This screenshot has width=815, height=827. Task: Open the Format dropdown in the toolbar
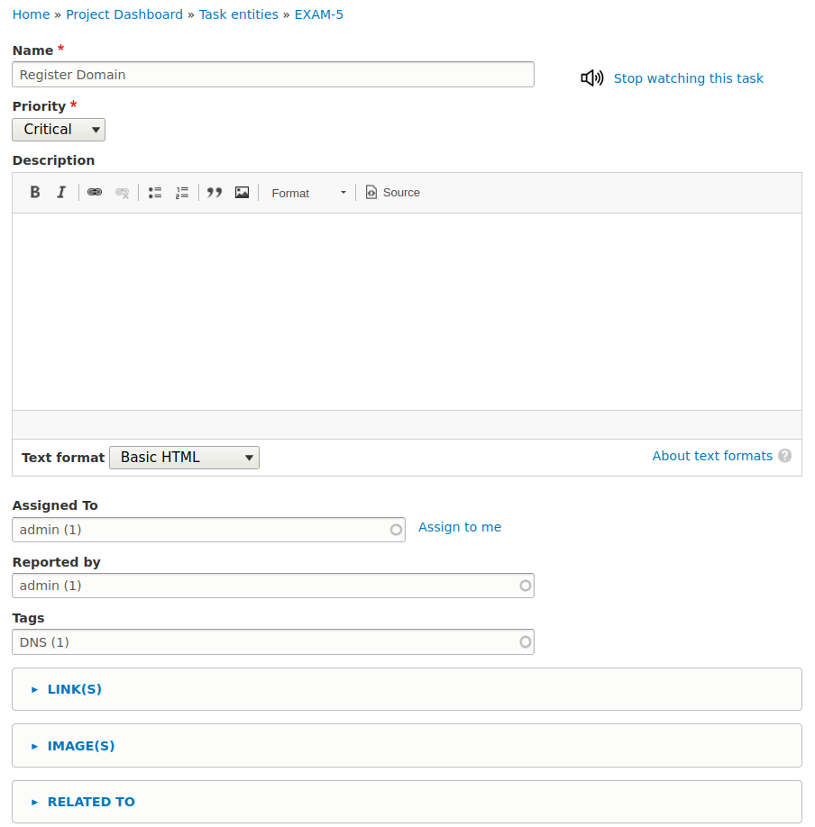[x=308, y=193]
